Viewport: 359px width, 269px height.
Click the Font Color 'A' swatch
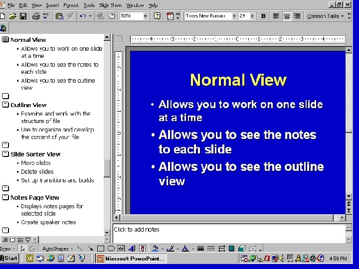point(185,249)
